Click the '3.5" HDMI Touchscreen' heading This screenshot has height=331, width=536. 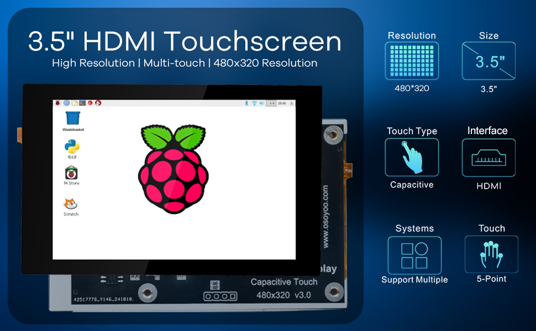coord(185,41)
